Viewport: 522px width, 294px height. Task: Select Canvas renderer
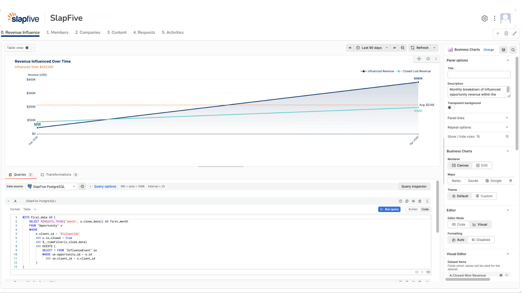[460, 165]
